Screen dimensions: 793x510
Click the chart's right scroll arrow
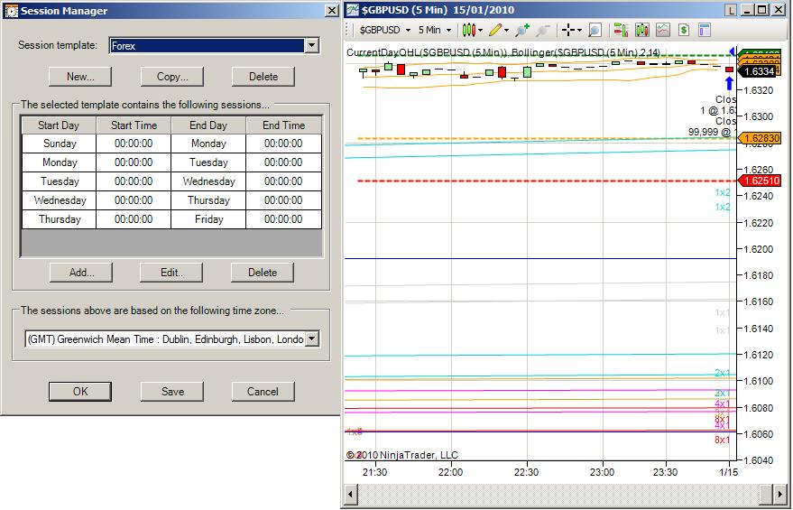pyautogui.click(x=781, y=494)
